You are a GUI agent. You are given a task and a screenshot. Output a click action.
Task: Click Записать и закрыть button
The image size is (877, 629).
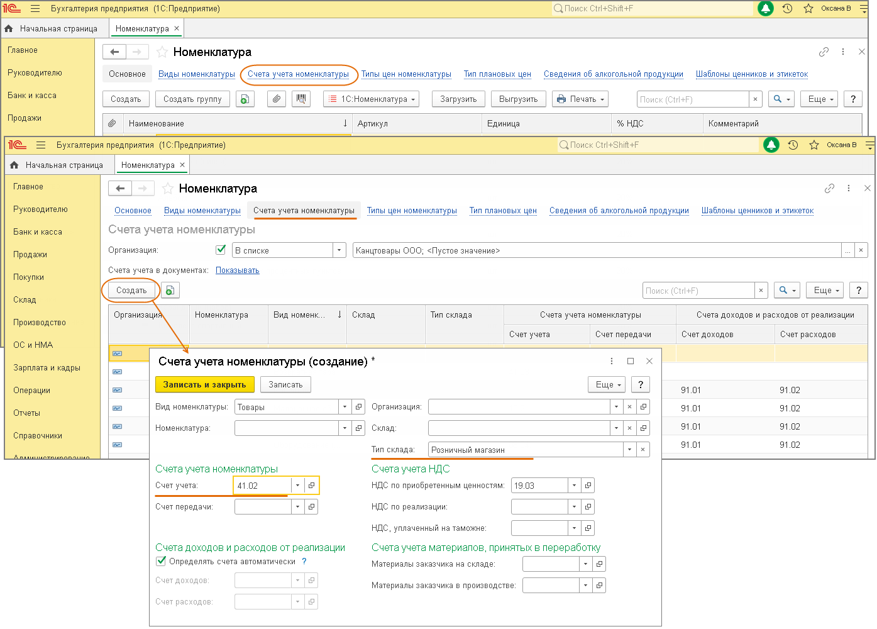tap(205, 384)
